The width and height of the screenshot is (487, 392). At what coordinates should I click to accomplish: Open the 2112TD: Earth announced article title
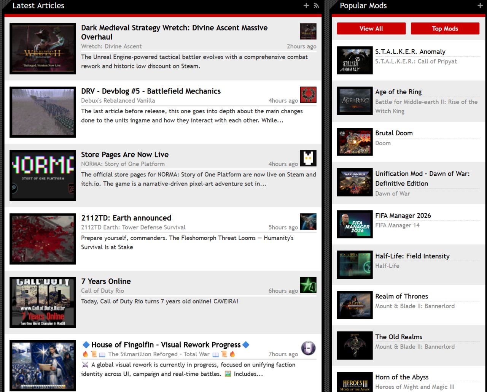126,218
